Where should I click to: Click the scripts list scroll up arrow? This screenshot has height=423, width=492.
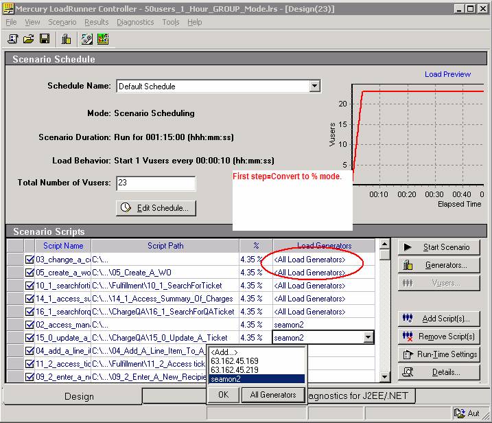click(385, 244)
